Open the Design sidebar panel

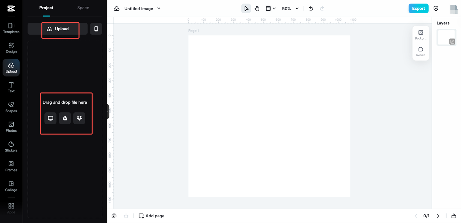(x=11, y=48)
